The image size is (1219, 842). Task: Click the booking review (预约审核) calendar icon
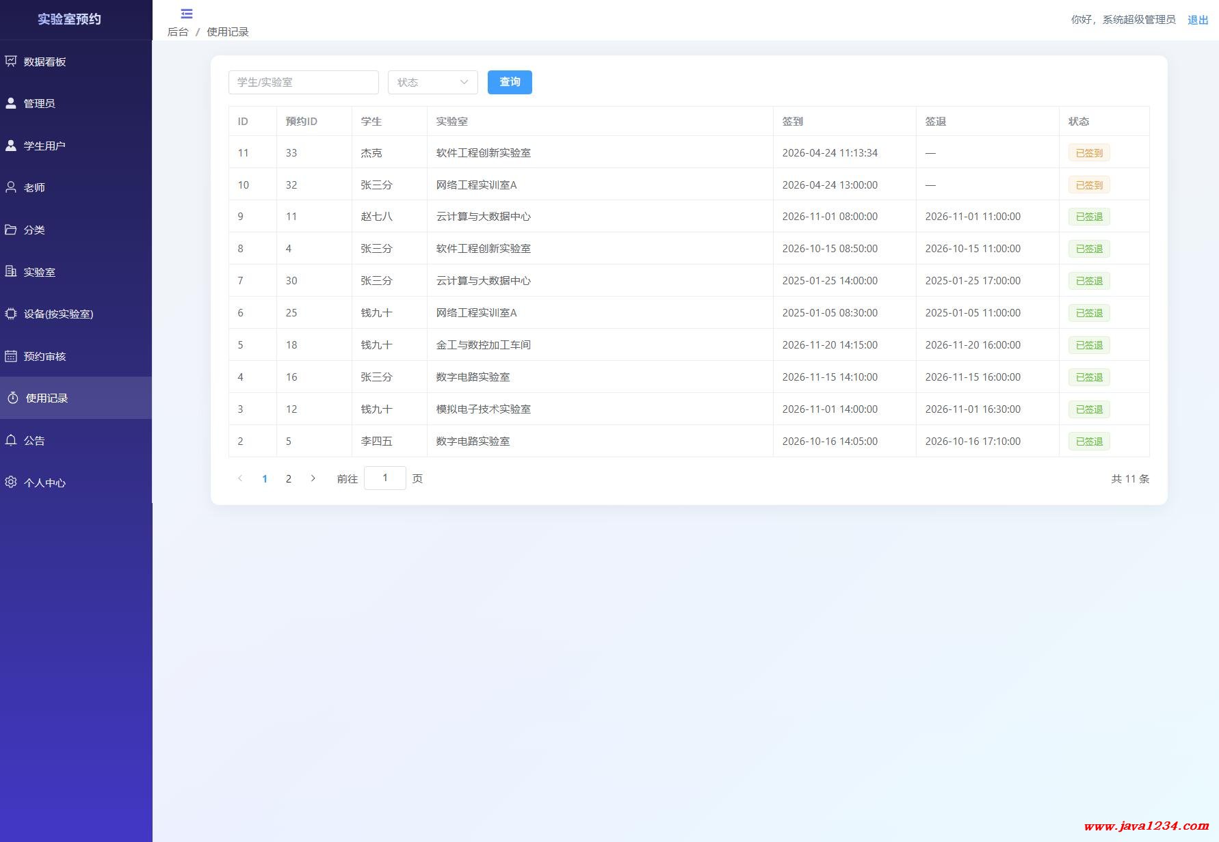[x=11, y=356]
